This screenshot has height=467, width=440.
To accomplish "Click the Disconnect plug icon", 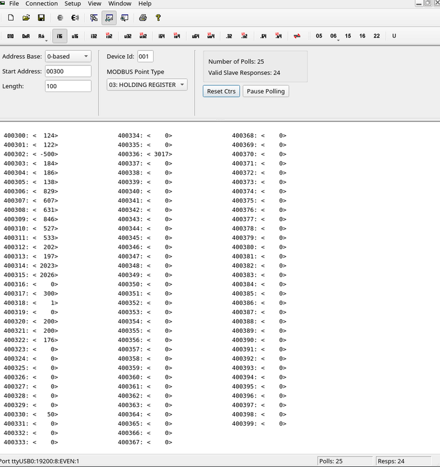I will pos(75,18).
